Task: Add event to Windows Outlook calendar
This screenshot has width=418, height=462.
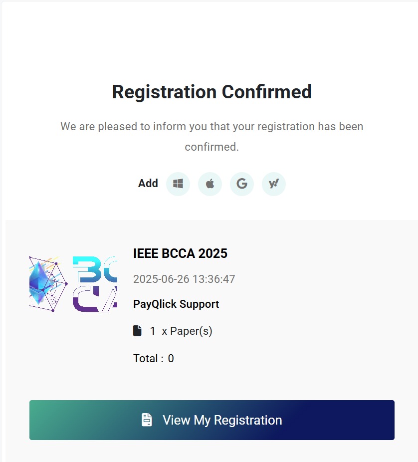Action: (x=178, y=184)
